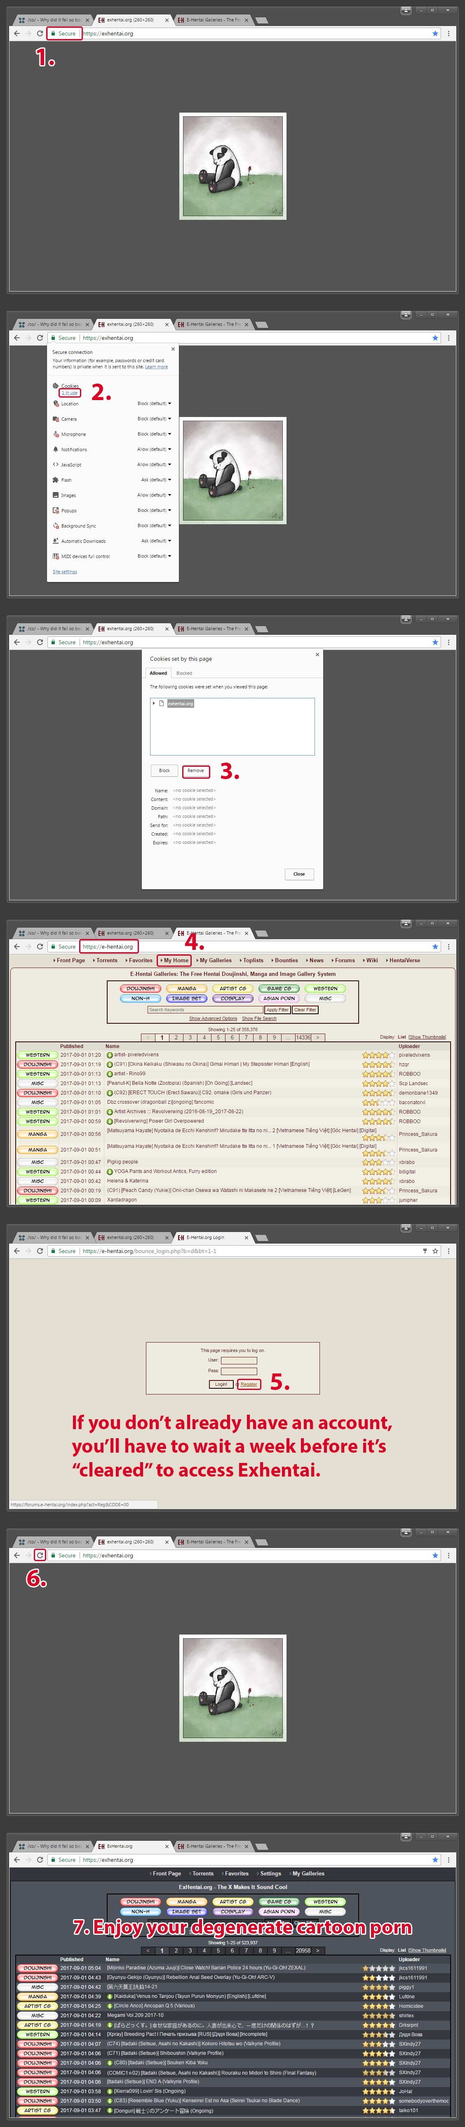This screenshot has height=2127, width=465.
Task: Click the Show Advanced Options link on E-Hentai Galleries page
Action: pyautogui.click(x=213, y=1019)
